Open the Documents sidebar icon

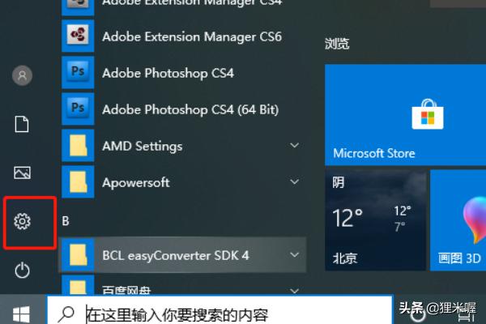(23, 123)
